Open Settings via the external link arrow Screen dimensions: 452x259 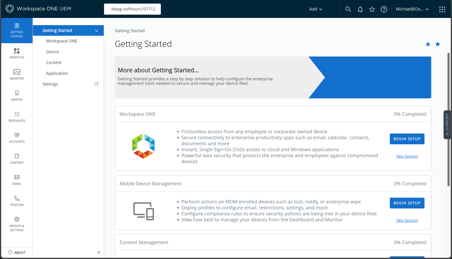96,84
